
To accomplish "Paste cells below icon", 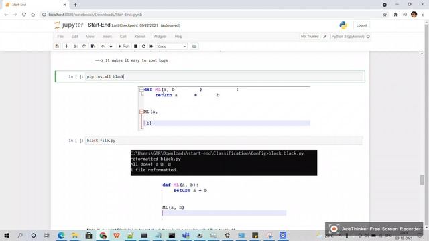I will tap(93, 46).
